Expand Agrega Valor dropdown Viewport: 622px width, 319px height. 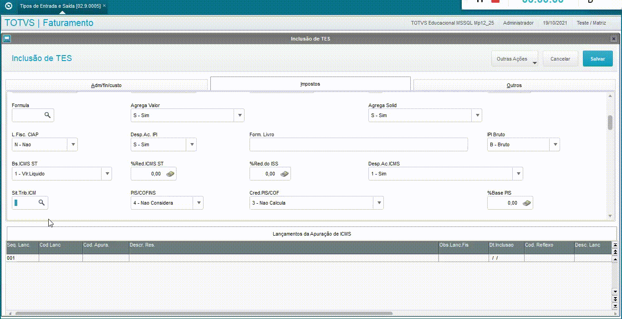240,115
